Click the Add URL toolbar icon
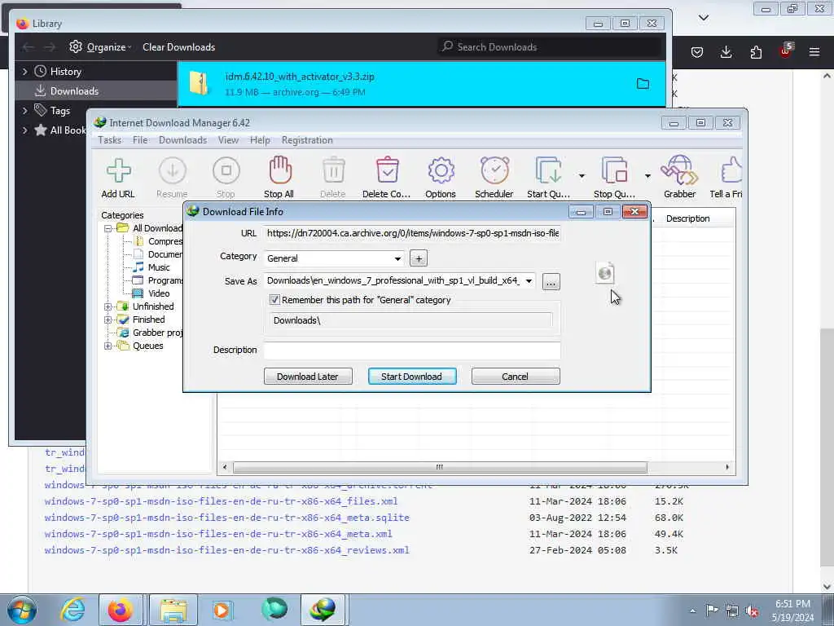 (x=118, y=171)
